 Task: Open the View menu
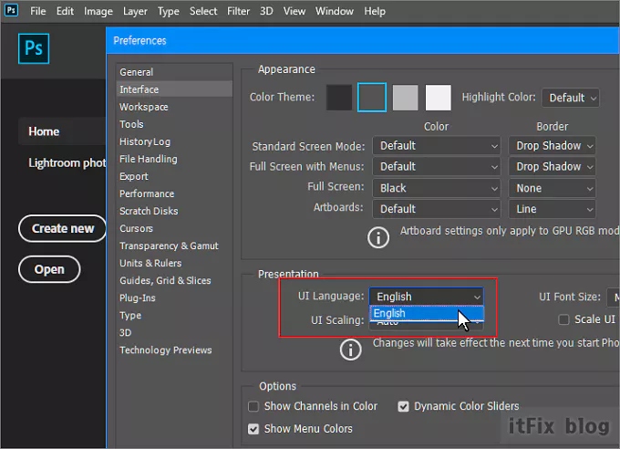294,11
